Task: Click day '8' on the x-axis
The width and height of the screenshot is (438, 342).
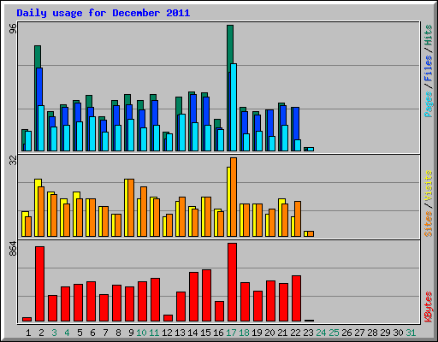Action: pos(118,333)
